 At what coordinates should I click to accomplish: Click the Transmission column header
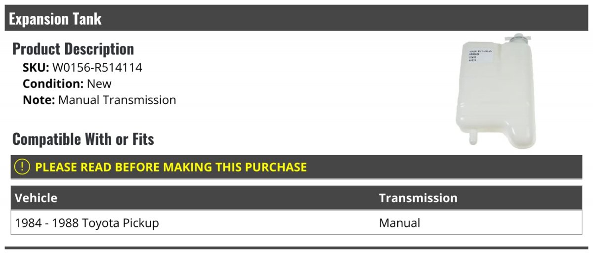point(418,198)
